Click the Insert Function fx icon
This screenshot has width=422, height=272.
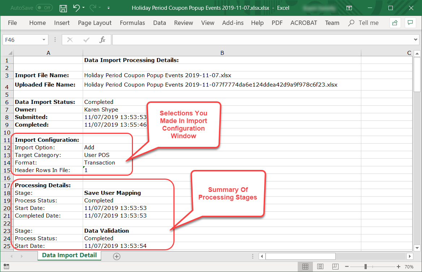click(x=102, y=40)
